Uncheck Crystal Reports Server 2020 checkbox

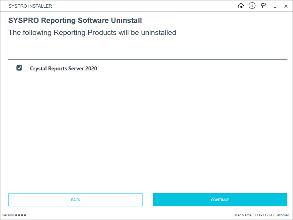[x=19, y=68]
